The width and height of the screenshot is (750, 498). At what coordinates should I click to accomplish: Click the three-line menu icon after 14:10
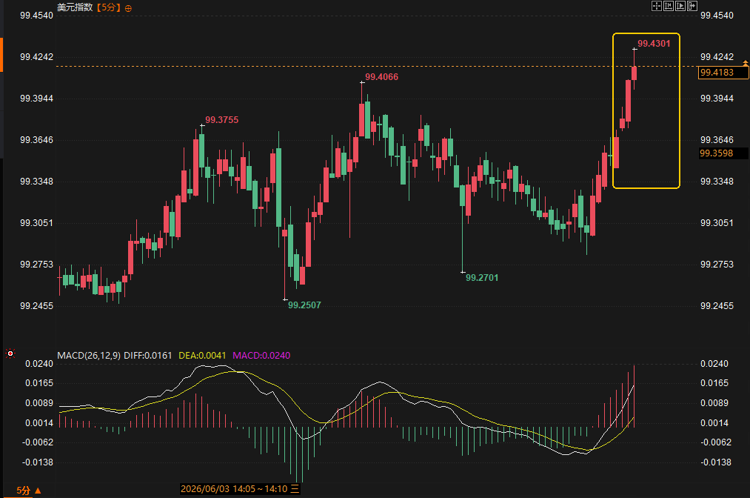coord(295,489)
